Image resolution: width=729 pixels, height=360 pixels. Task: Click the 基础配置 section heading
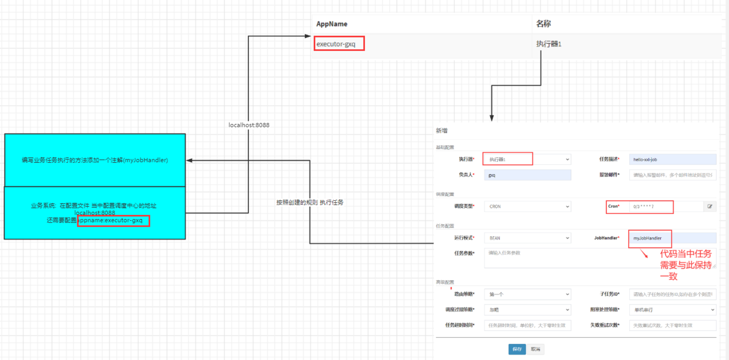pos(445,147)
